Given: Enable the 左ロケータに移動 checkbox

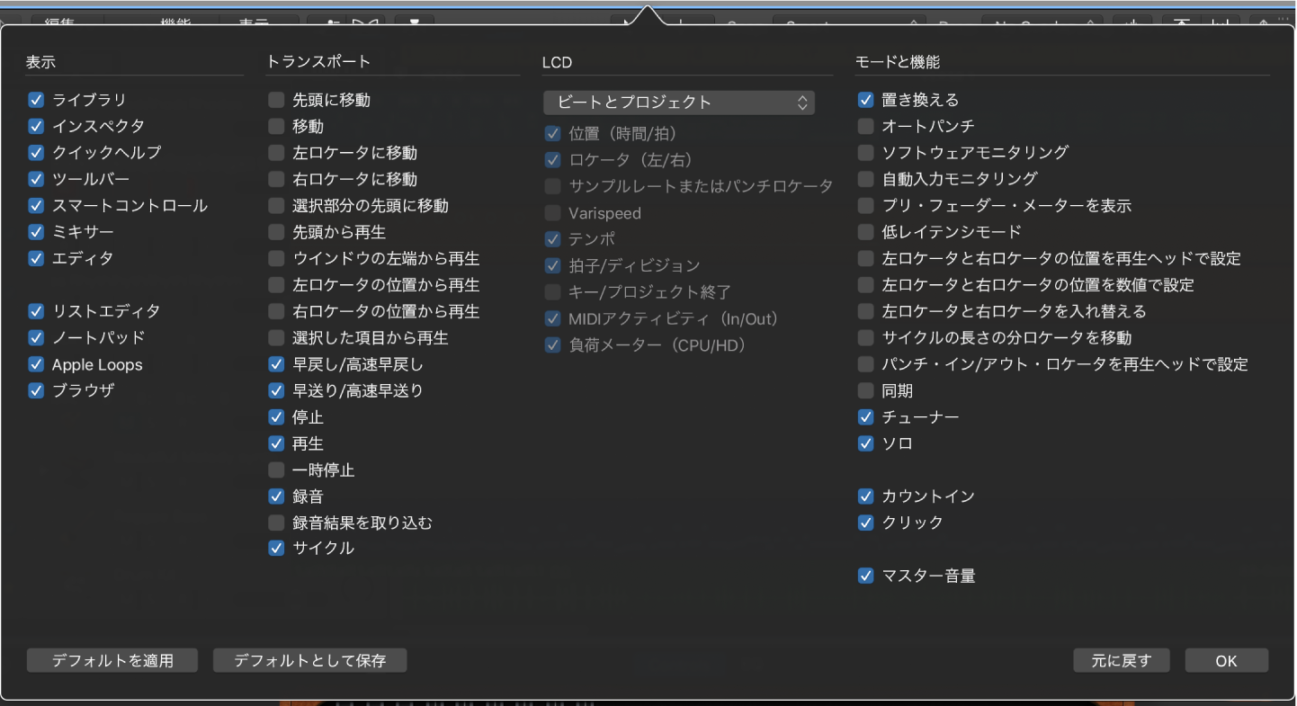Looking at the screenshot, I should (276, 153).
